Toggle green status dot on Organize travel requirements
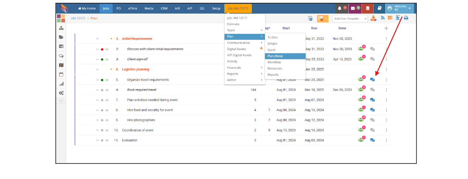This screenshot has height=179, width=468. [x=102, y=80]
